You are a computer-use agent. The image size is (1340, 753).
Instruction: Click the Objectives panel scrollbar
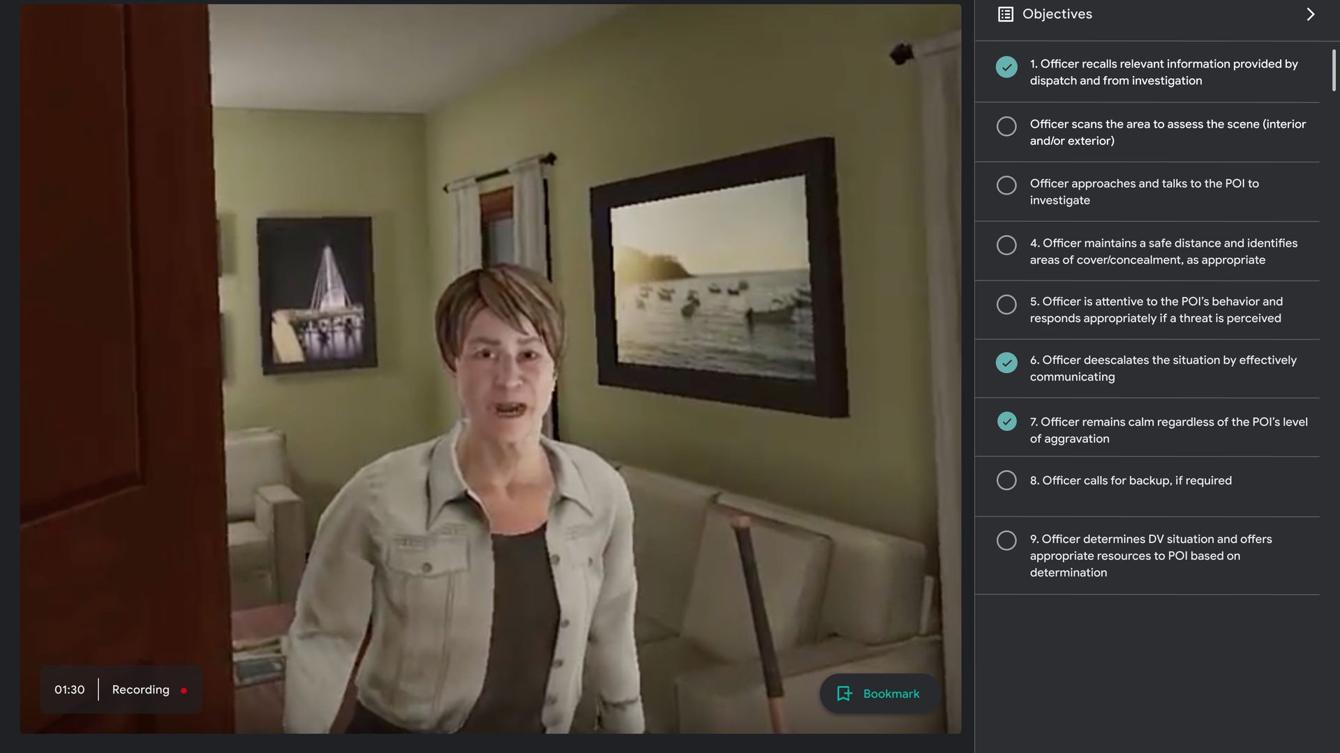coord(1334,70)
